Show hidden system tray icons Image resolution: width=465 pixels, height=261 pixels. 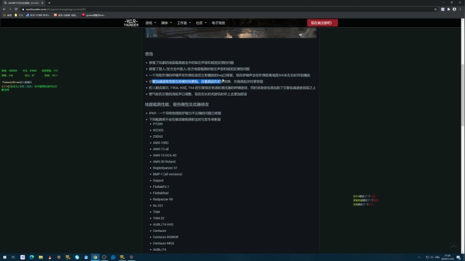click(418, 257)
